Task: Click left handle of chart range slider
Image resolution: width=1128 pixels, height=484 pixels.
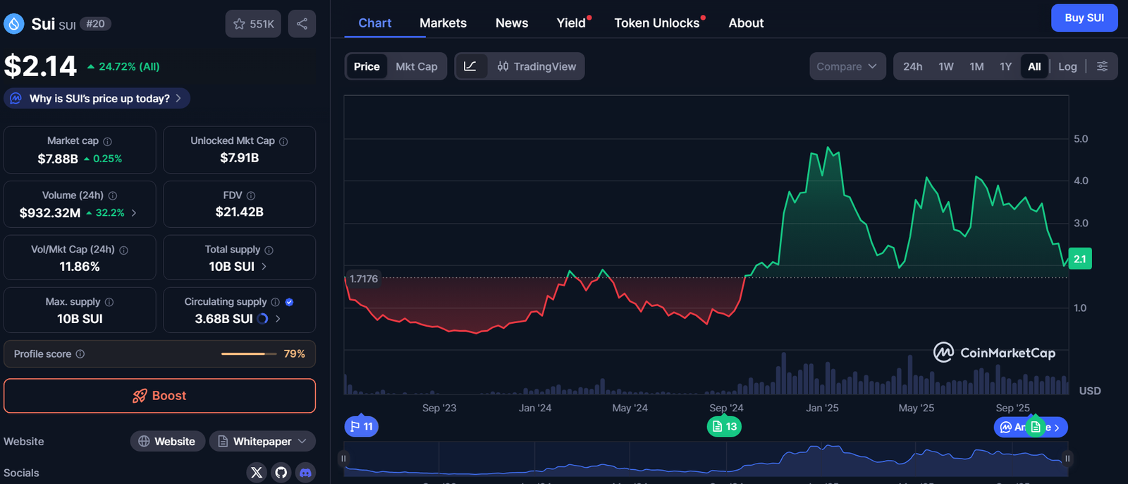Action: [344, 459]
